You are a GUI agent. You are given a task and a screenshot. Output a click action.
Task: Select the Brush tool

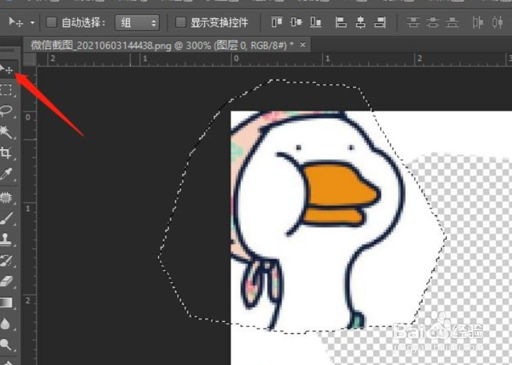(x=6, y=218)
